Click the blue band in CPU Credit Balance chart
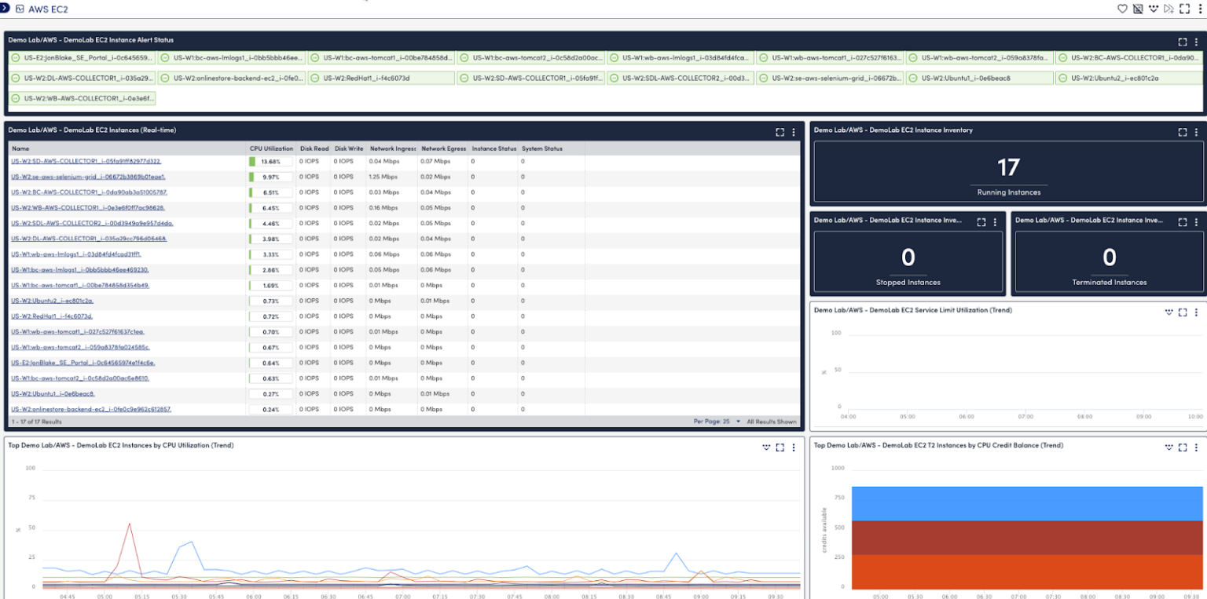The width and height of the screenshot is (1207, 599). pos(1027,504)
